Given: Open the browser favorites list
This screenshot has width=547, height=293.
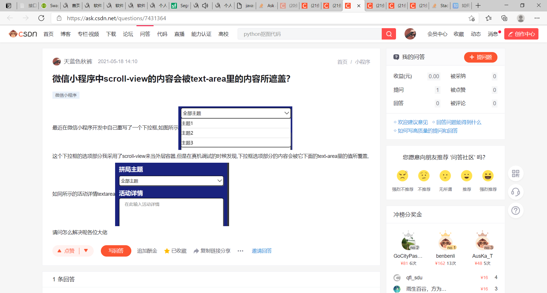Looking at the screenshot, I should (x=489, y=18).
